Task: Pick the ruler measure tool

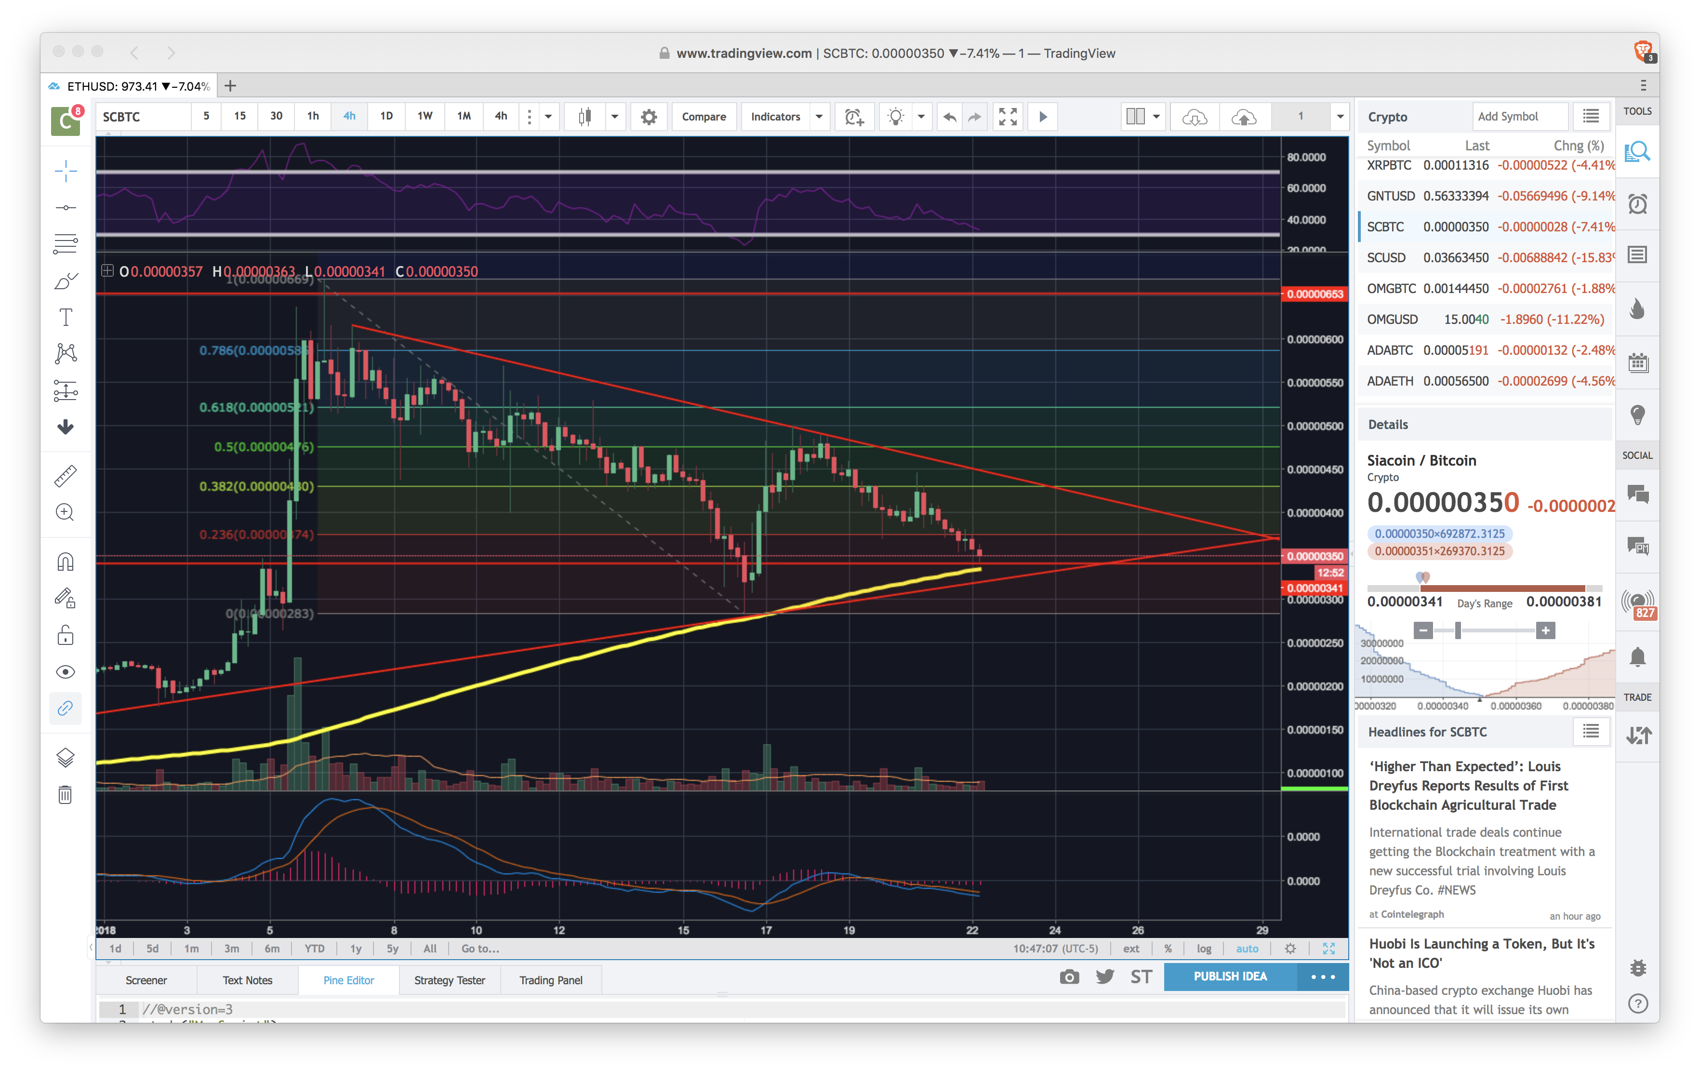Action: tap(66, 476)
